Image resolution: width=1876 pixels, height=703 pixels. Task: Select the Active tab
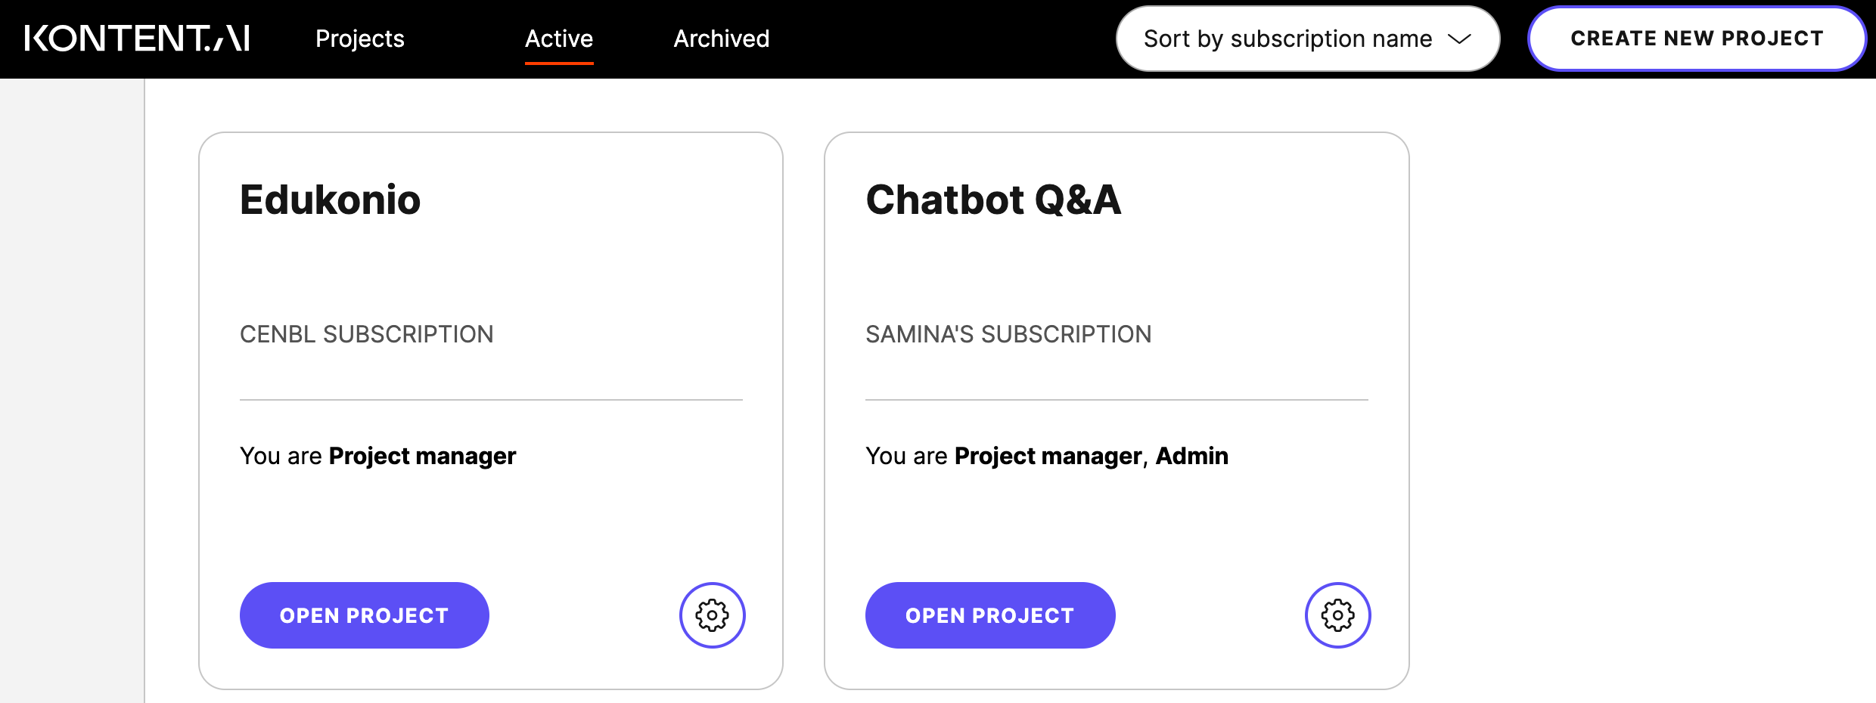558,39
